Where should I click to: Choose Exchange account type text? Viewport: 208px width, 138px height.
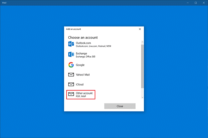(x=82, y=53)
